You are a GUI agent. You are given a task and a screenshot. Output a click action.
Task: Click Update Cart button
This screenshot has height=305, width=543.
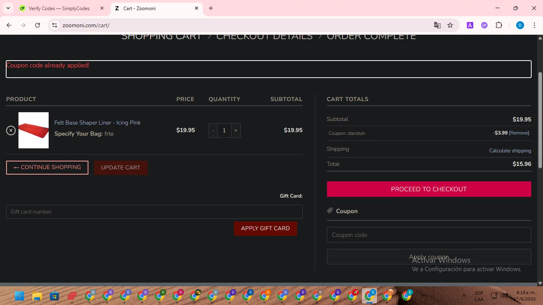click(121, 168)
